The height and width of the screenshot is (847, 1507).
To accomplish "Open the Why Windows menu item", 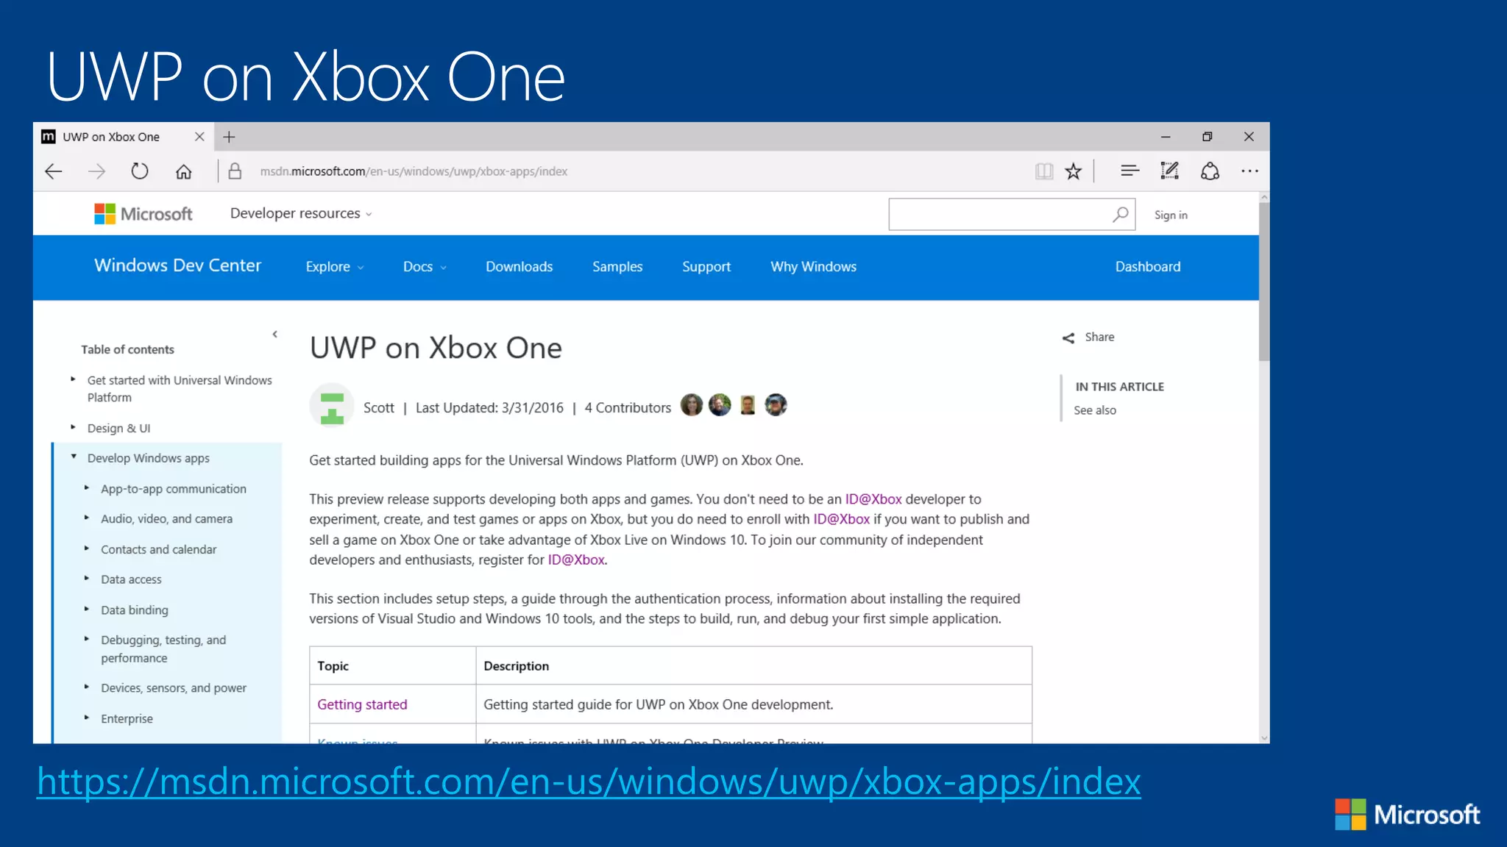I will (x=813, y=267).
